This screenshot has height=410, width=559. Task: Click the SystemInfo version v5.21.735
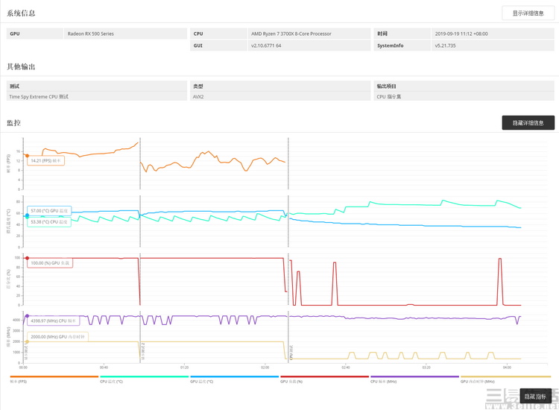tap(445, 45)
